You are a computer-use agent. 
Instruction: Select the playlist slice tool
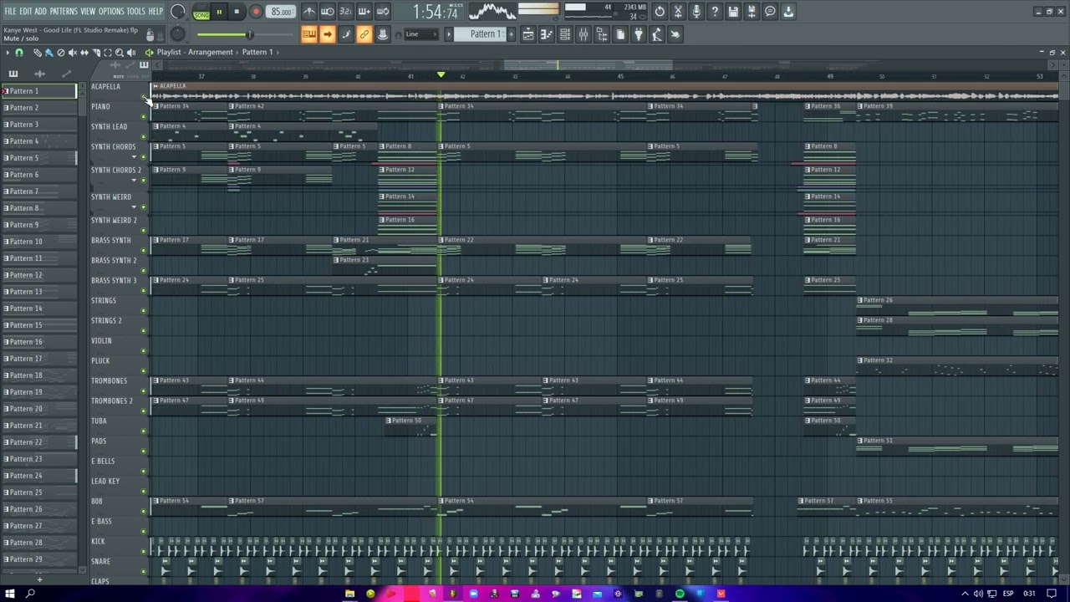[x=95, y=52]
